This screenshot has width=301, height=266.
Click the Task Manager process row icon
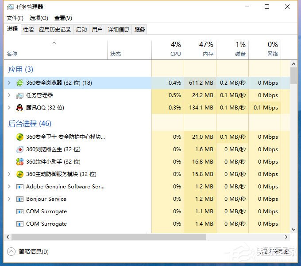pyautogui.click(x=20, y=95)
